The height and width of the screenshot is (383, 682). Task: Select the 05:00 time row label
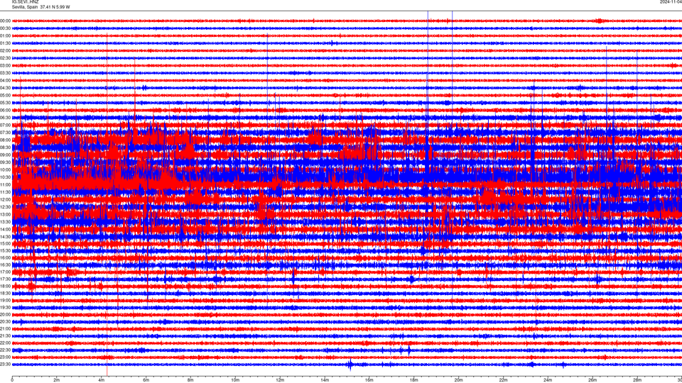coord(5,95)
